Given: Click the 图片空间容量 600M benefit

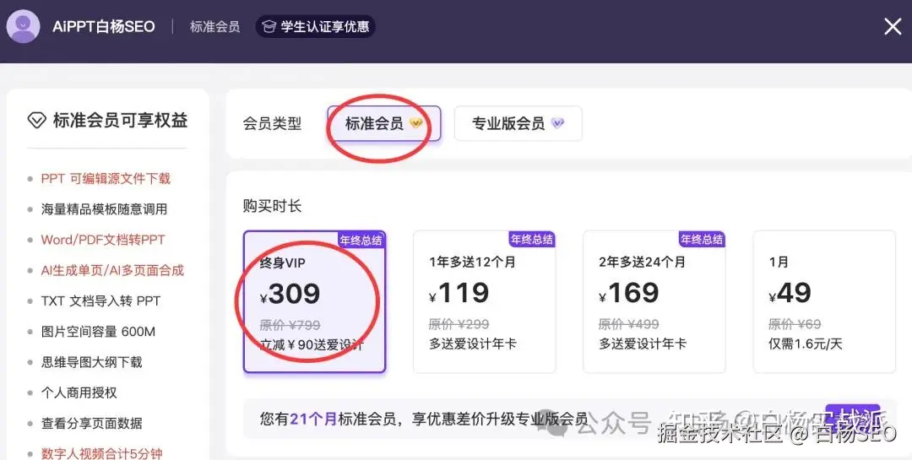Looking at the screenshot, I should 98,332.
